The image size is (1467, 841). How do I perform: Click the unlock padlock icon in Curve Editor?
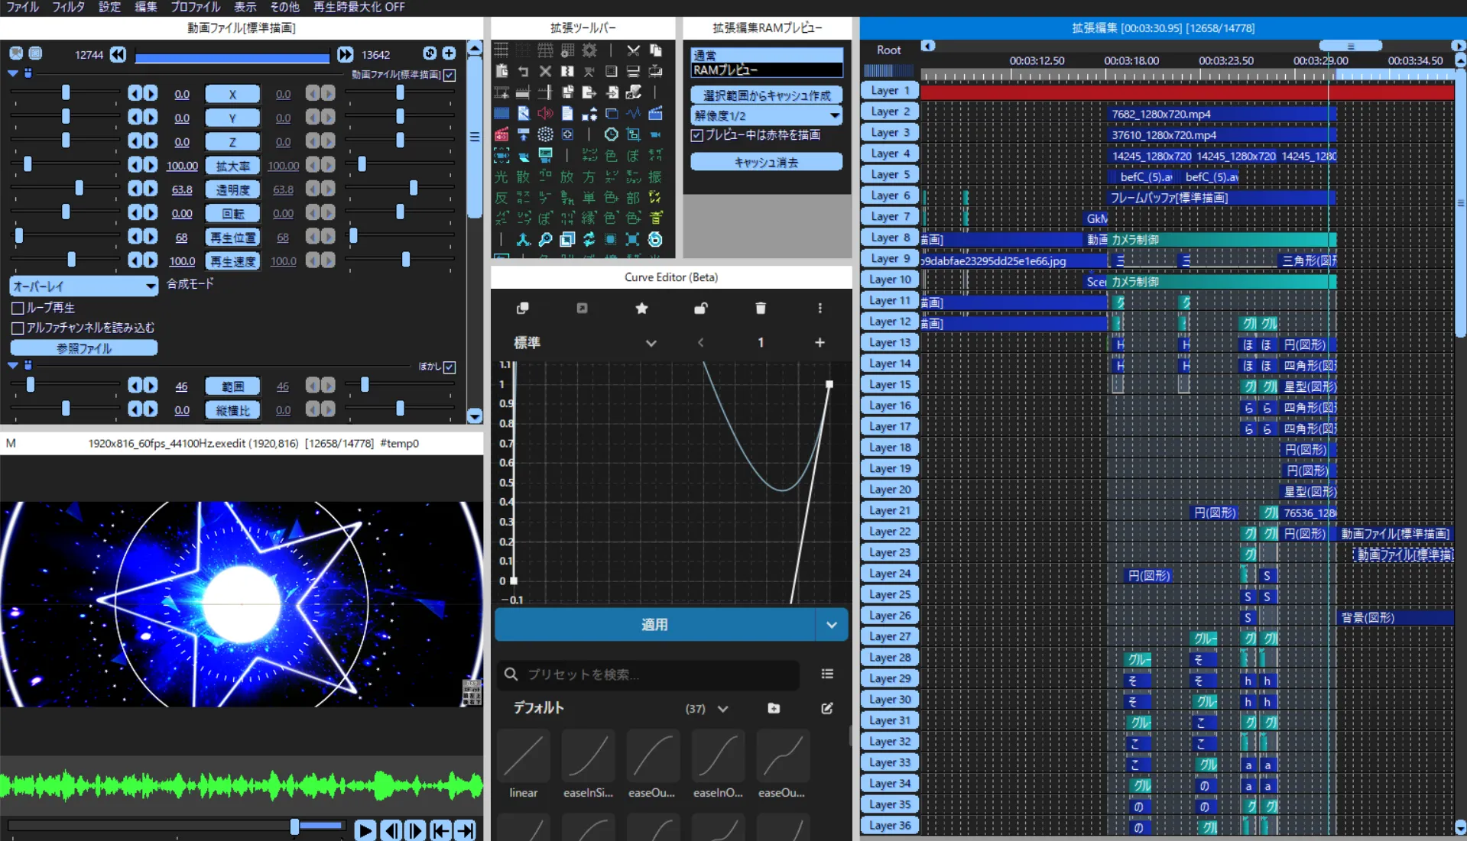pyautogui.click(x=700, y=308)
